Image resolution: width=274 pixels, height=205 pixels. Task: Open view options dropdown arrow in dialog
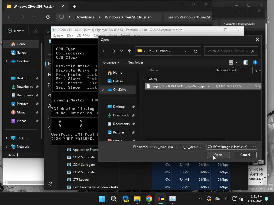(237, 62)
